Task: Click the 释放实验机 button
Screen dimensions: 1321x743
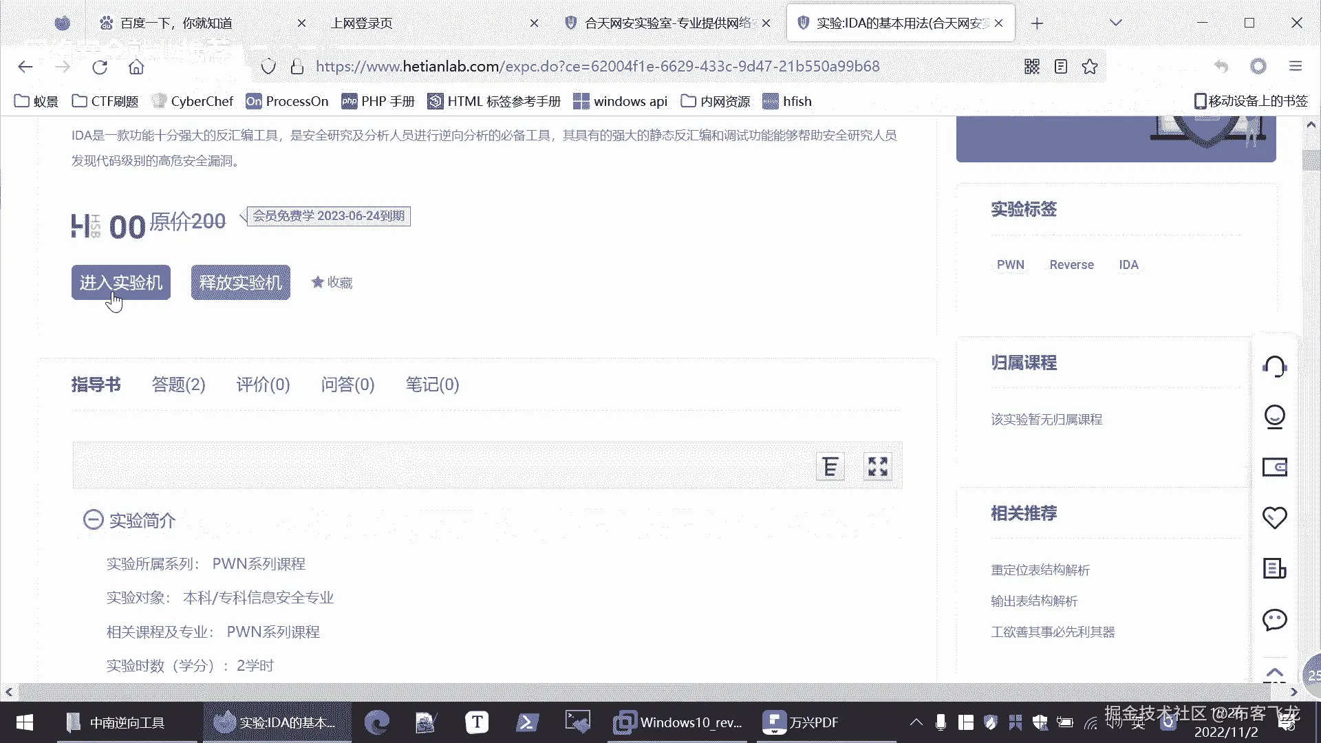Action: 240,282
